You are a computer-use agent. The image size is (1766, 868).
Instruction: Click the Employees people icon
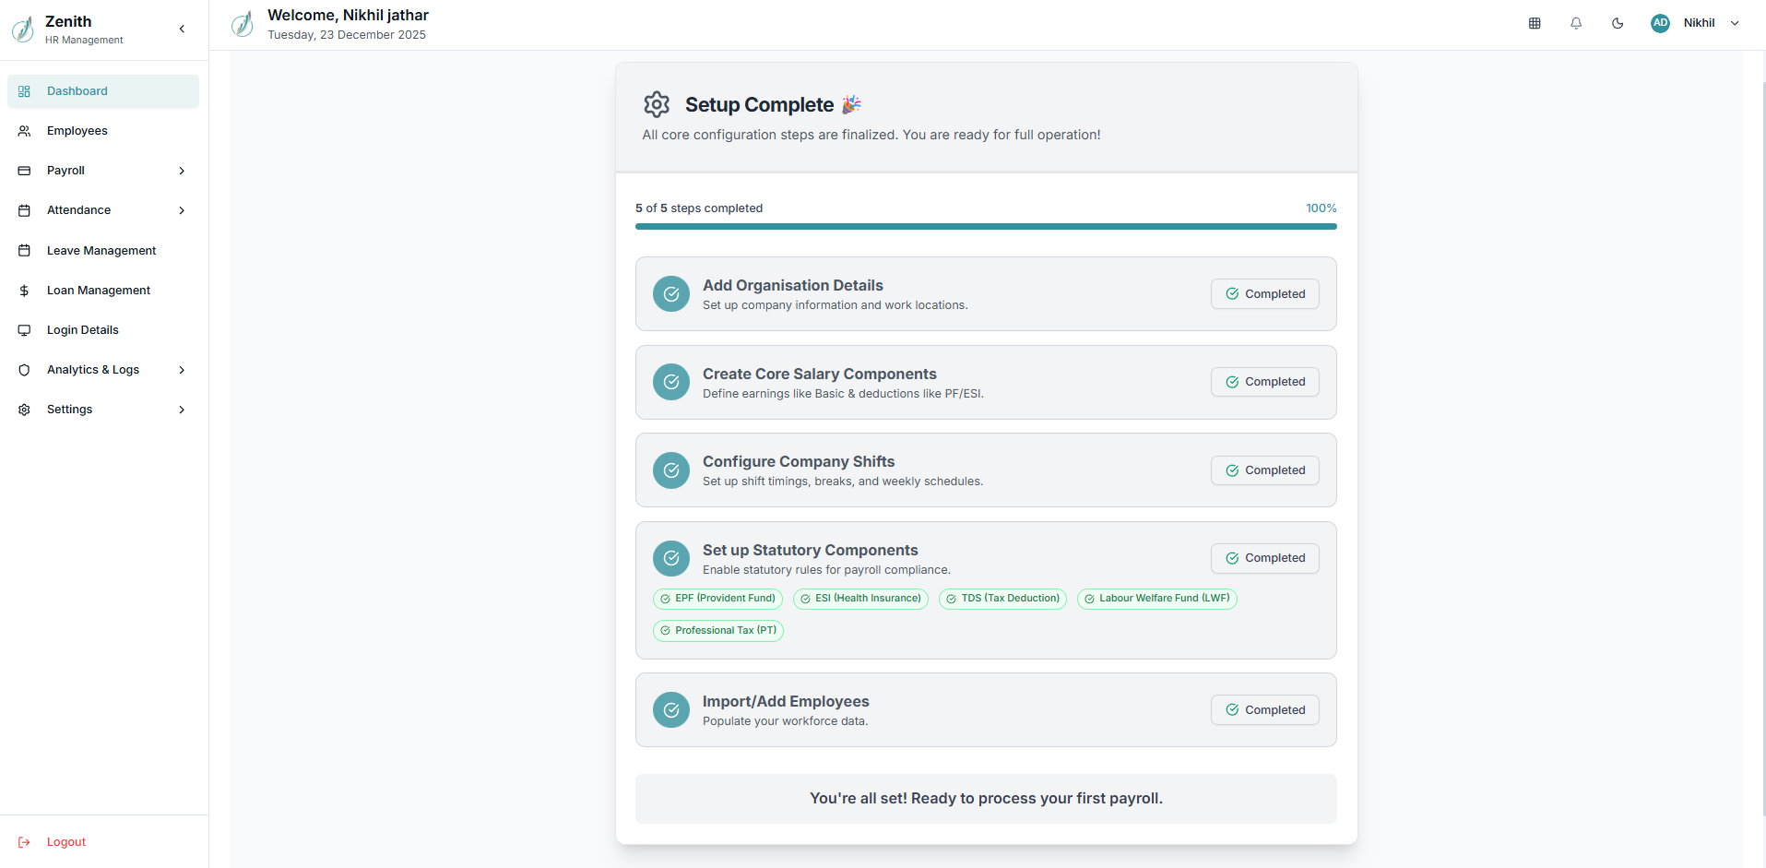click(x=25, y=131)
